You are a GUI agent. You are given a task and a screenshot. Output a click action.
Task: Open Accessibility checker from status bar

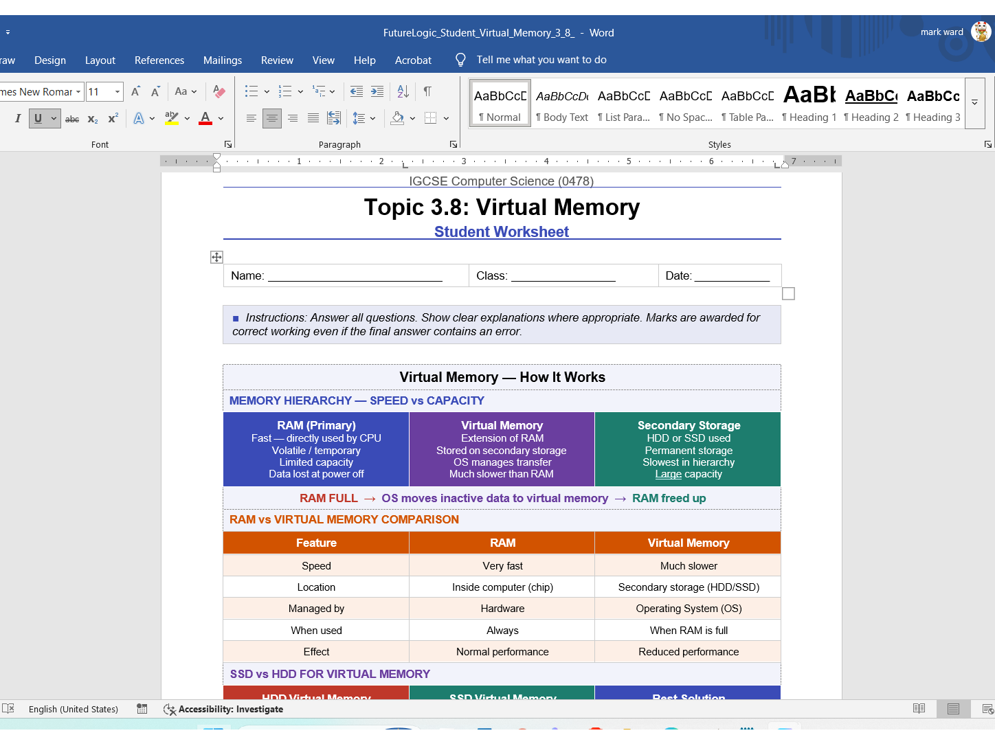pyautogui.click(x=223, y=710)
